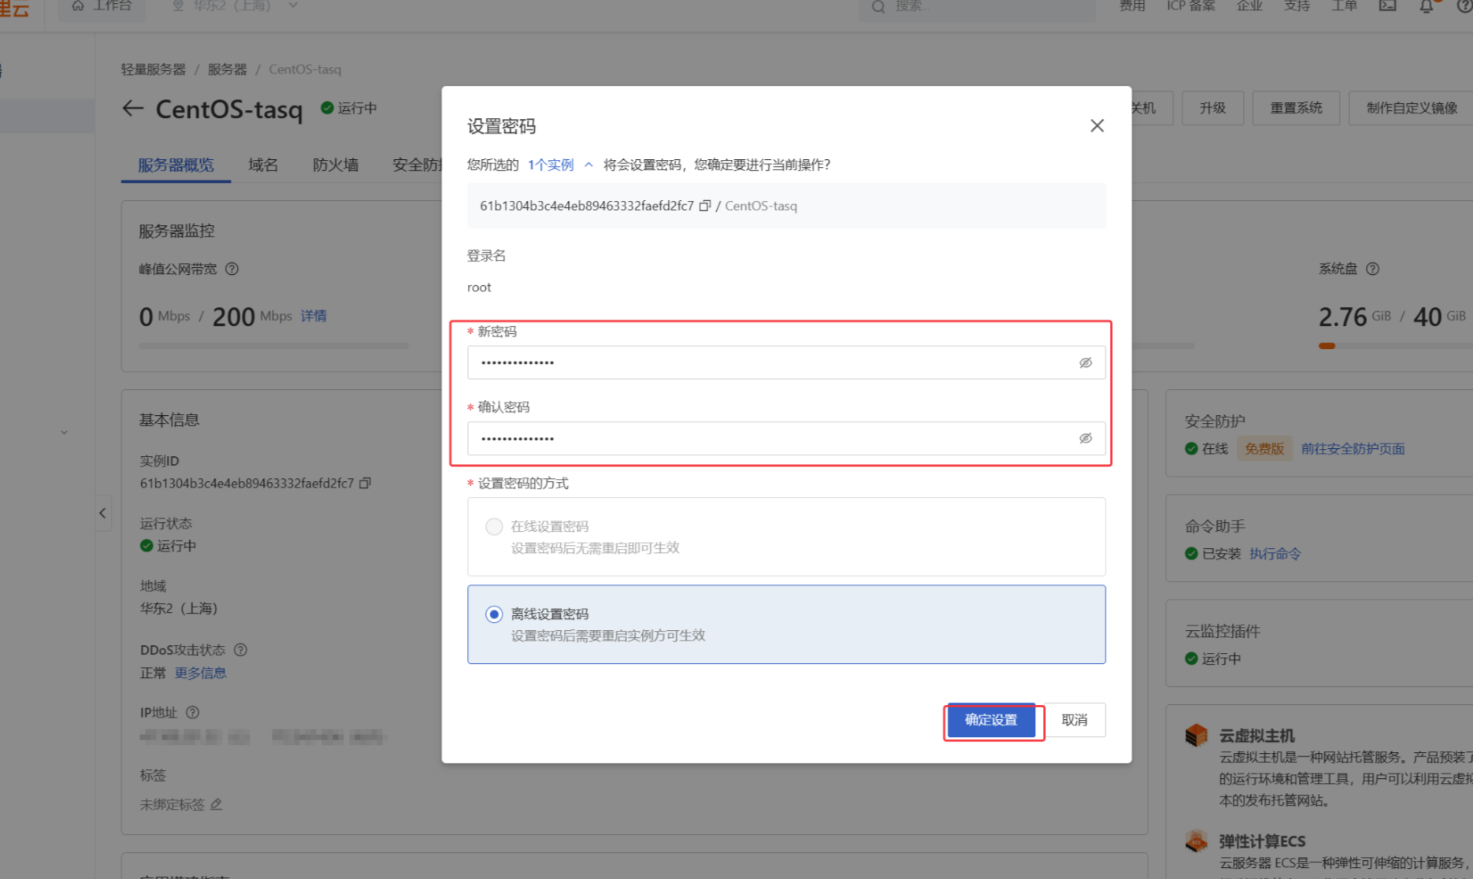Switch to the 防火墙 tab
The height and width of the screenshot is (879, 1473).
(x=336, y=164)
